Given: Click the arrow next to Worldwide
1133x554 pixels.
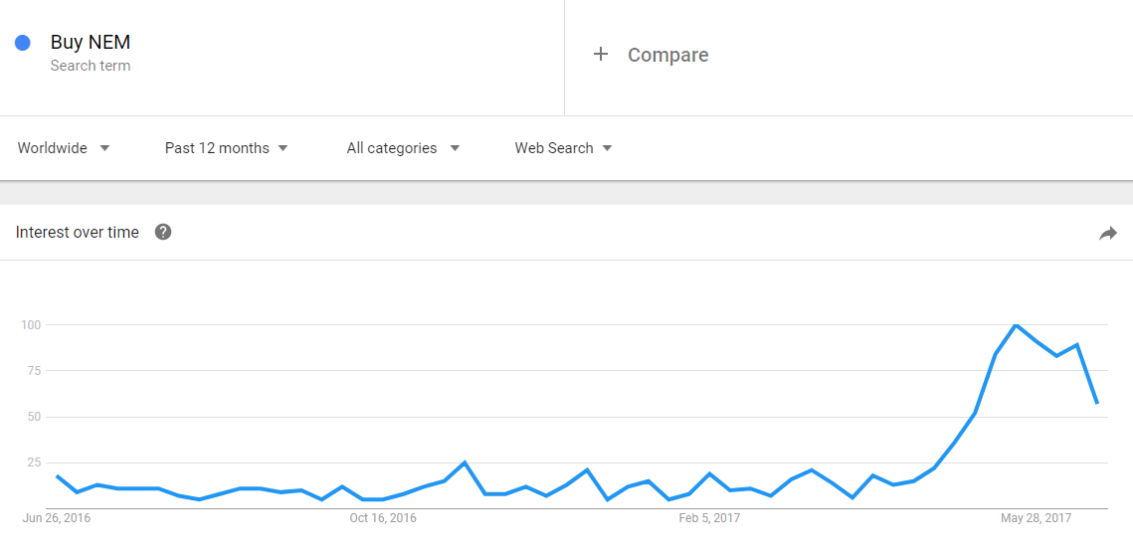Looking at the screenshot, I should pos(104,148).
